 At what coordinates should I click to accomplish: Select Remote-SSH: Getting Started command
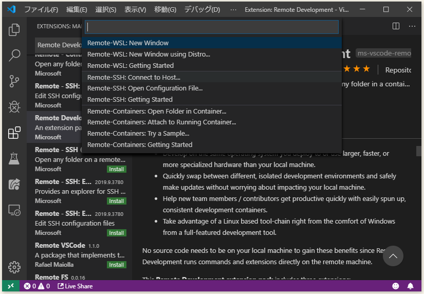212,100
